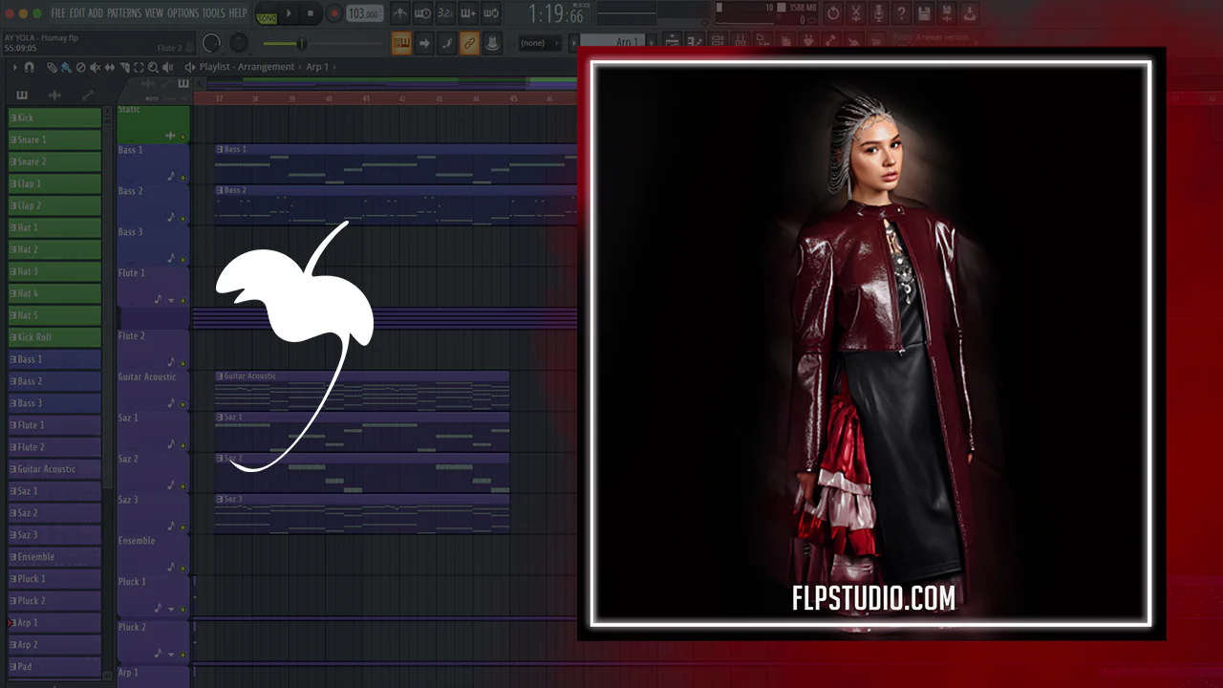
Task: Select the Kick Roll pattern in picker
Action: [x=54, y=337]
